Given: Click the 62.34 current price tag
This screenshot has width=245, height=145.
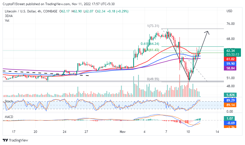Looking at the screenshot, I should click(x=231, y=51).
